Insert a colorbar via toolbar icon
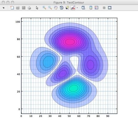138x120 pixels. (91, 8)
